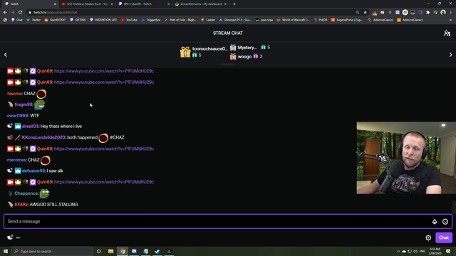Click the channel points icon below message box
This screenshot has width=456, height=256.
point(10,238)
